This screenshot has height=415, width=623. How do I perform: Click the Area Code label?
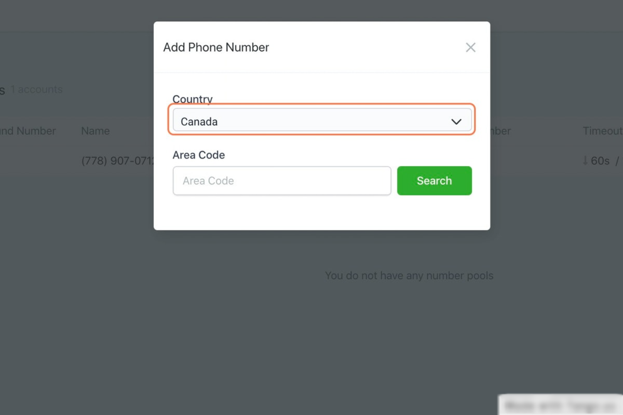click(x=199, y=155)
